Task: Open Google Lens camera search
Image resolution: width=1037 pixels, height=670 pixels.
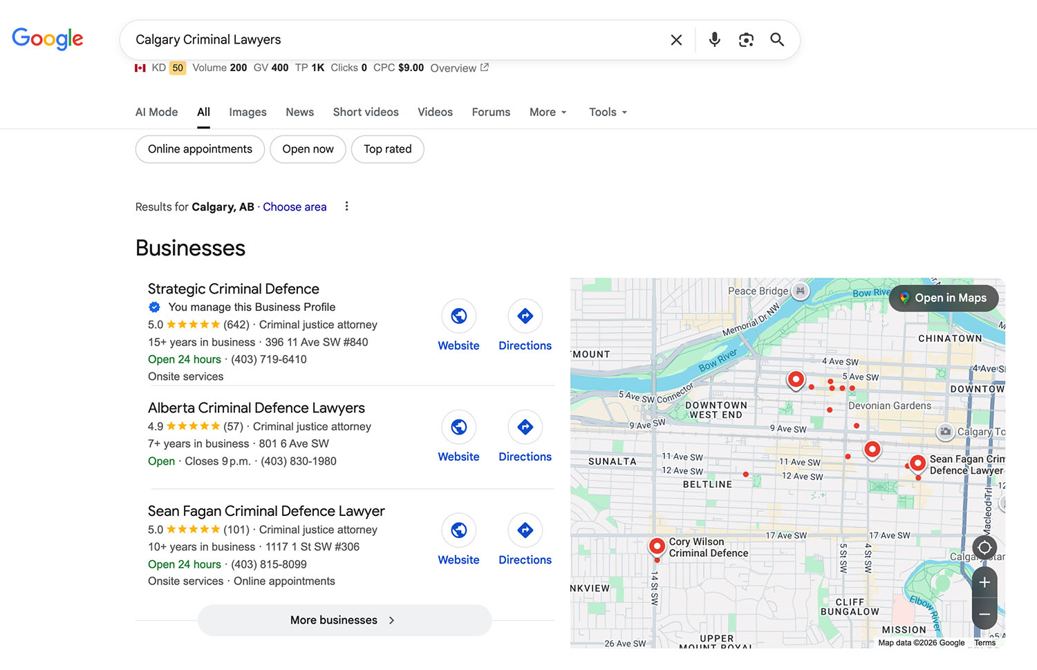Action: click(746, 39)
